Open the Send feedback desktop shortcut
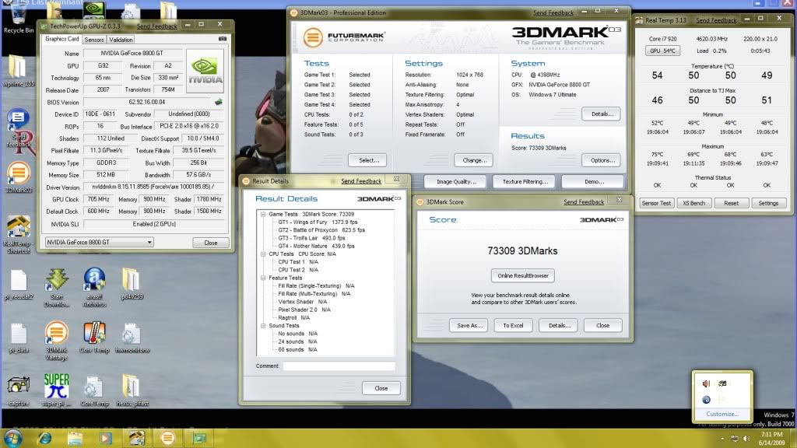This screenshot has width=797, height=448. pyautogui.click(x=19, y=128)
